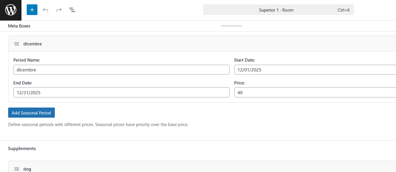Open the block inserter plus button
The height and width of the screenshot is (172, 396).
tap(32, 10)
